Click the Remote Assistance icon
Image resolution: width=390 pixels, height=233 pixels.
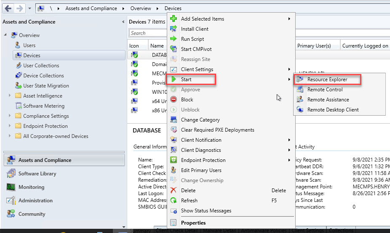pos(300,100)
